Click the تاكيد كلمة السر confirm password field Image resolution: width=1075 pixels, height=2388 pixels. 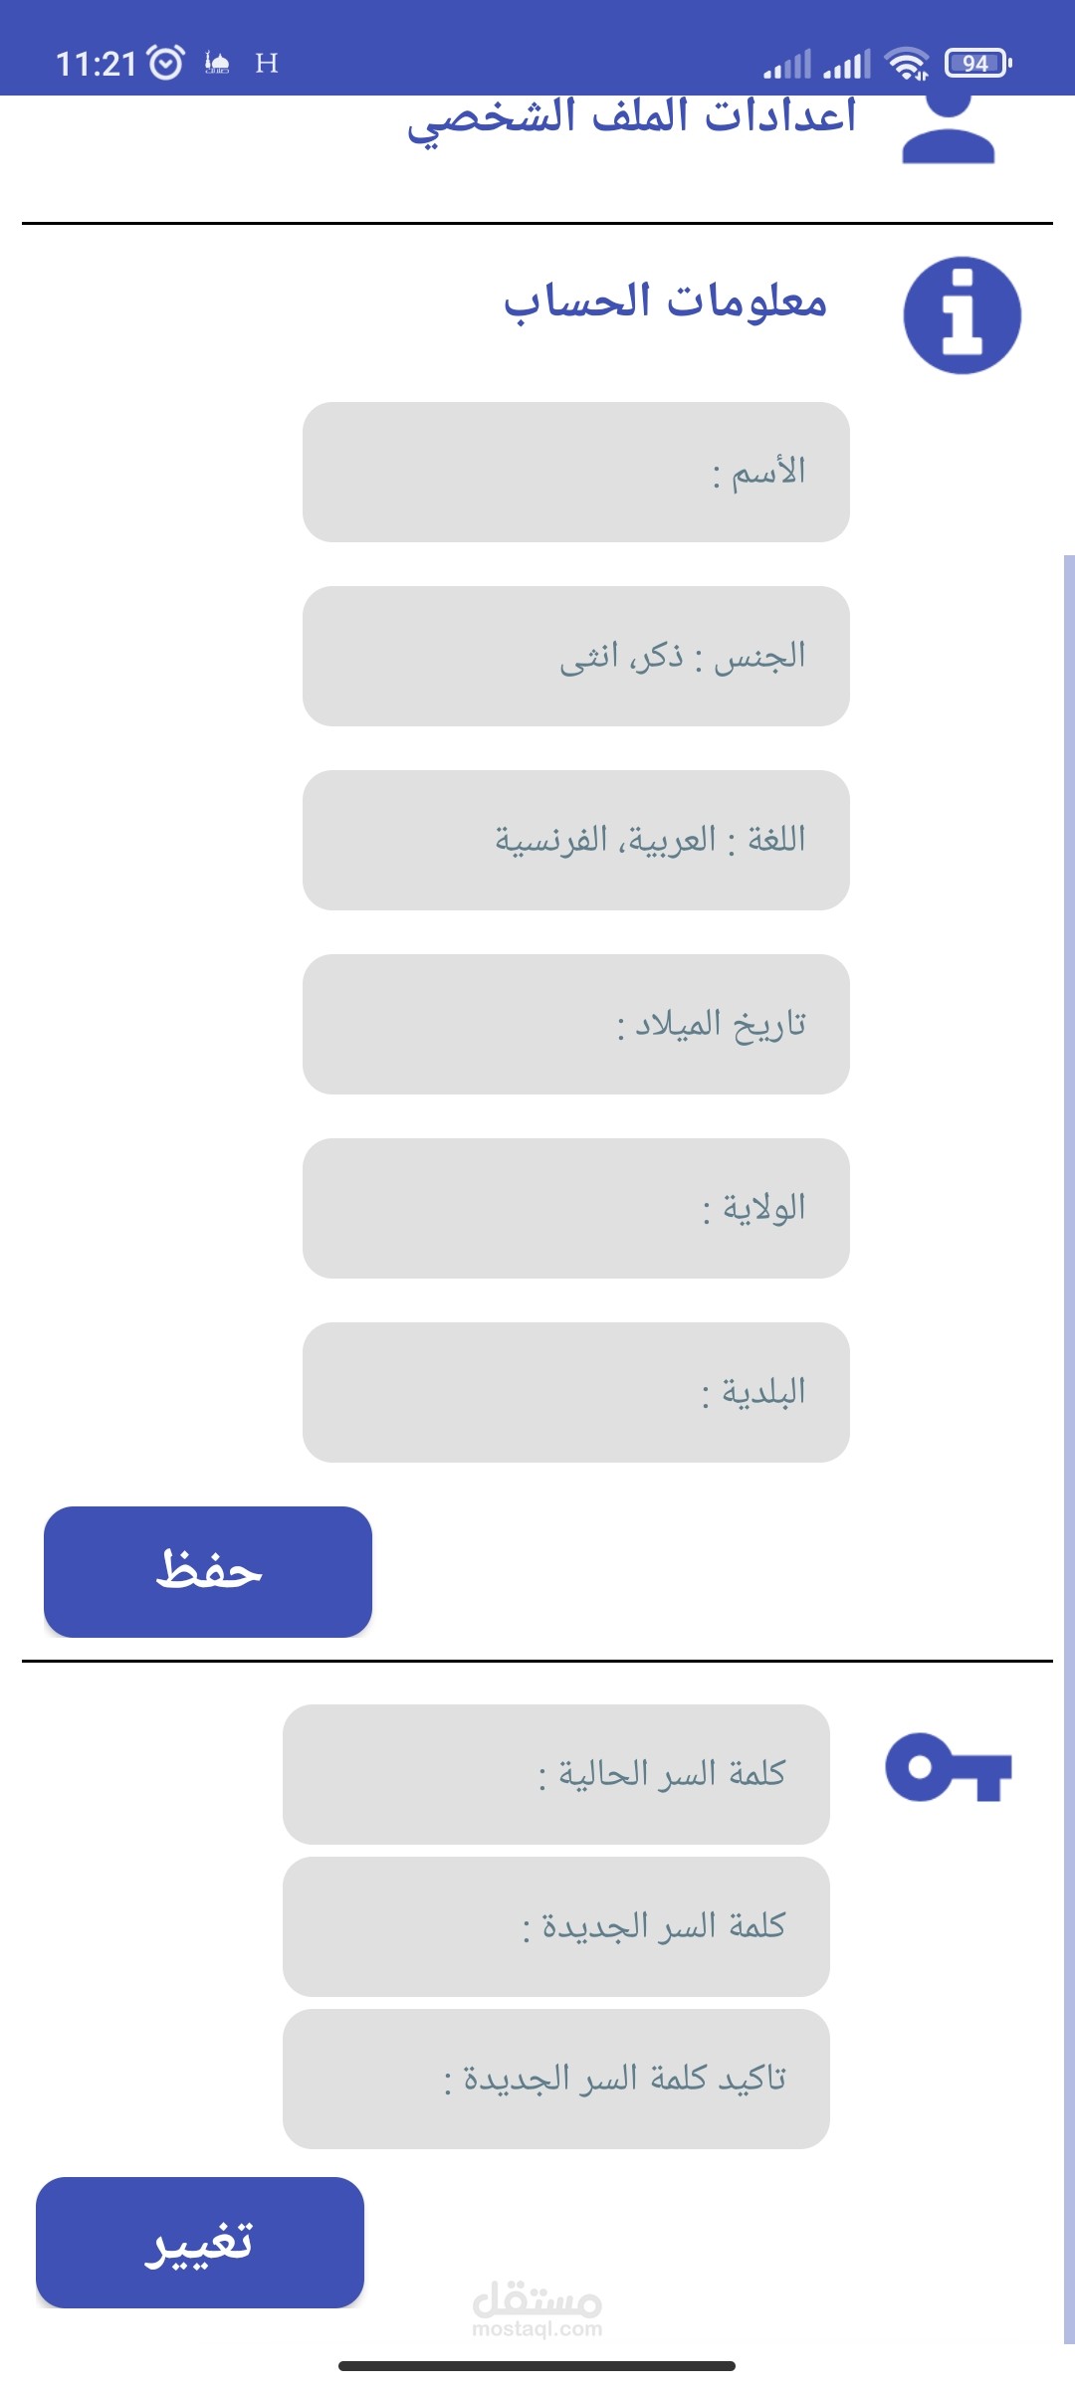[556, 2079]
